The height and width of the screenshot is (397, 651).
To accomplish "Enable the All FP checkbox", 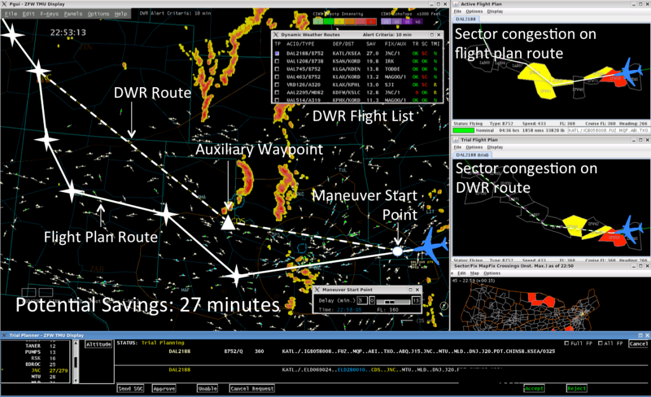I will pos(600,344).
